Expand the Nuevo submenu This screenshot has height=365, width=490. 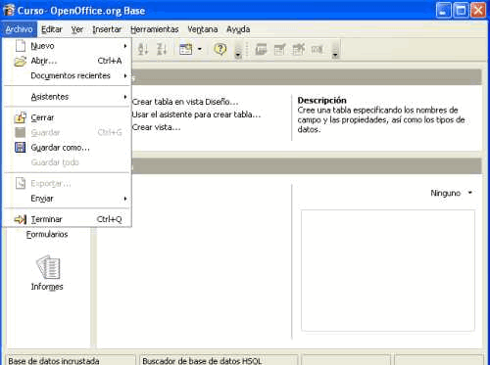[x=67, y=46]
